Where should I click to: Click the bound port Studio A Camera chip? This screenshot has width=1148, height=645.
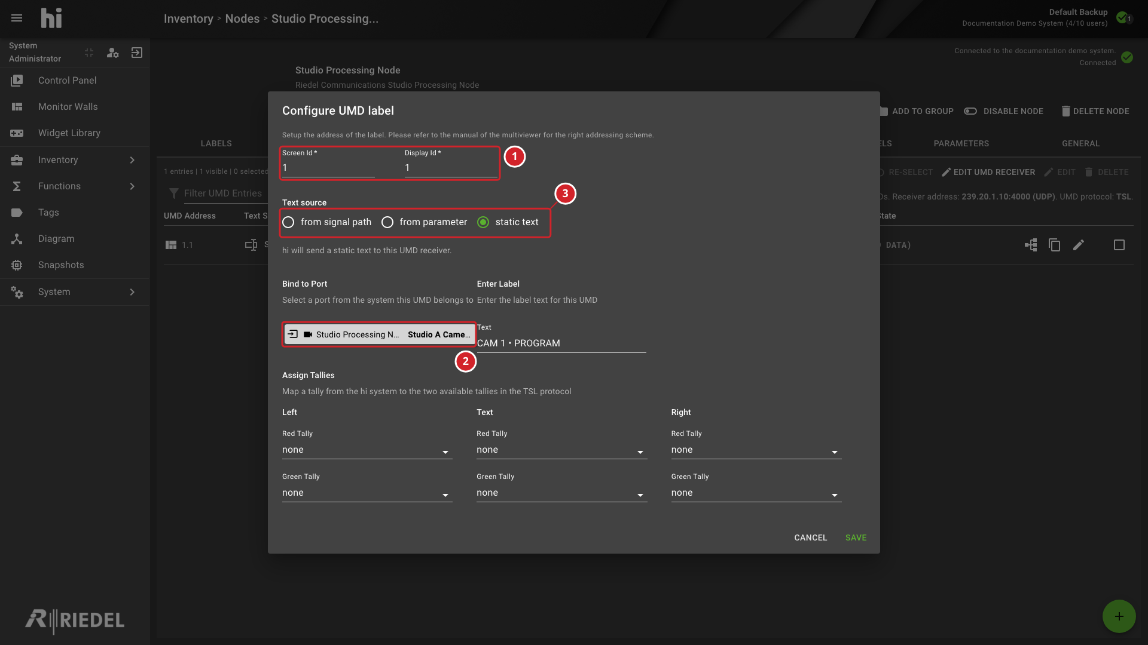point(379,334)
